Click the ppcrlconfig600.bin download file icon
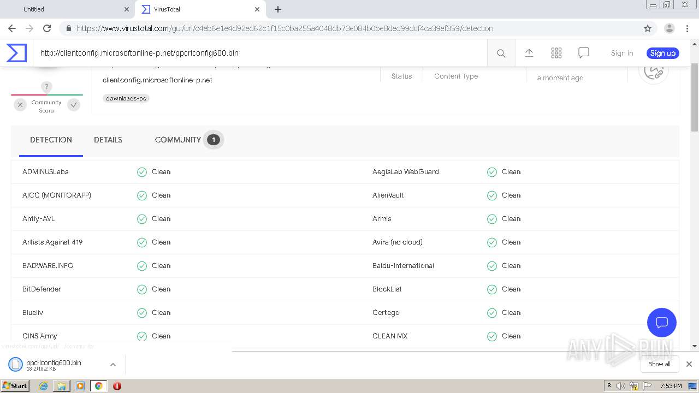 pos(15,364)
